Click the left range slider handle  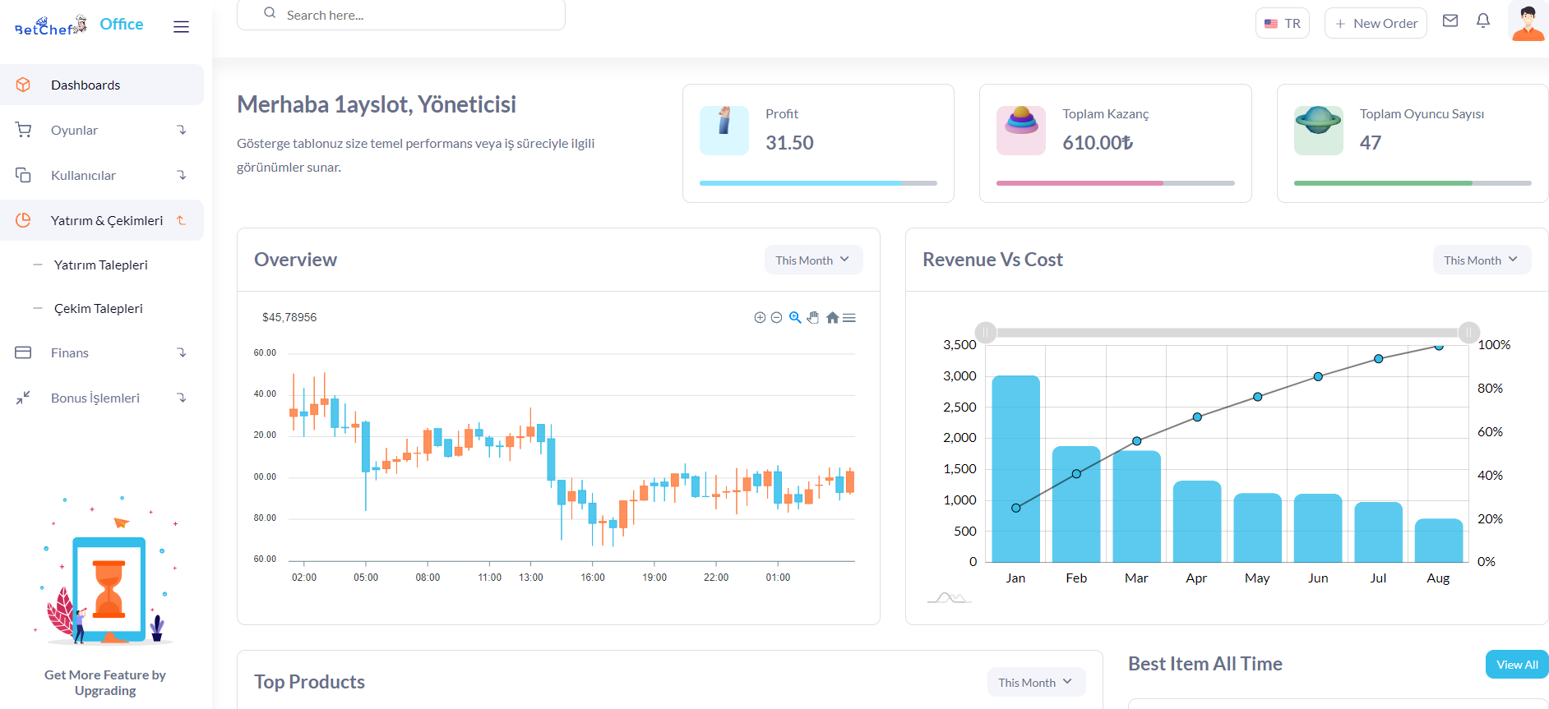(985, 333)
